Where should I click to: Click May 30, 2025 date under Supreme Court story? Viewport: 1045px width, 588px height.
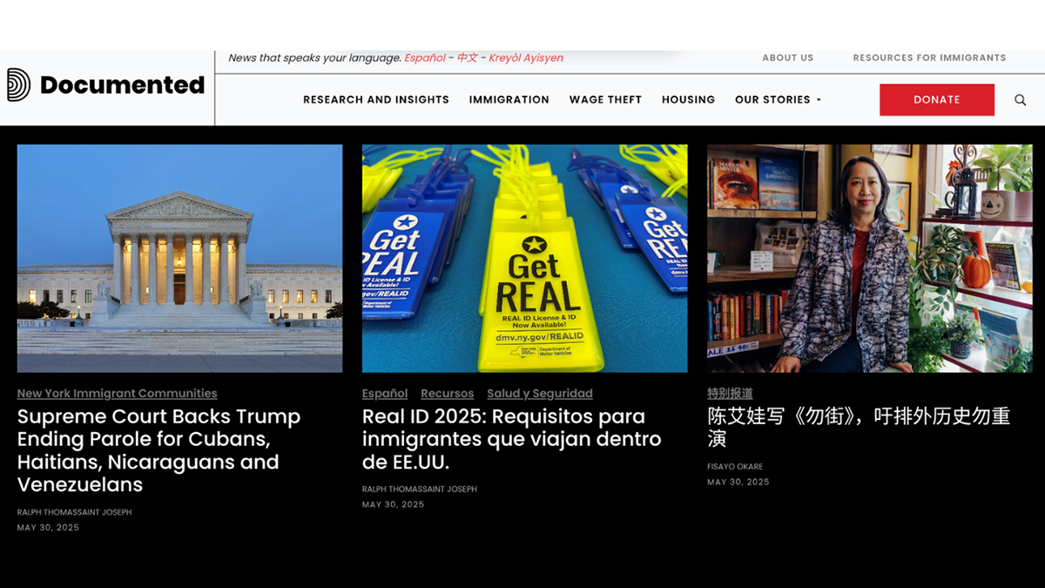48,528
